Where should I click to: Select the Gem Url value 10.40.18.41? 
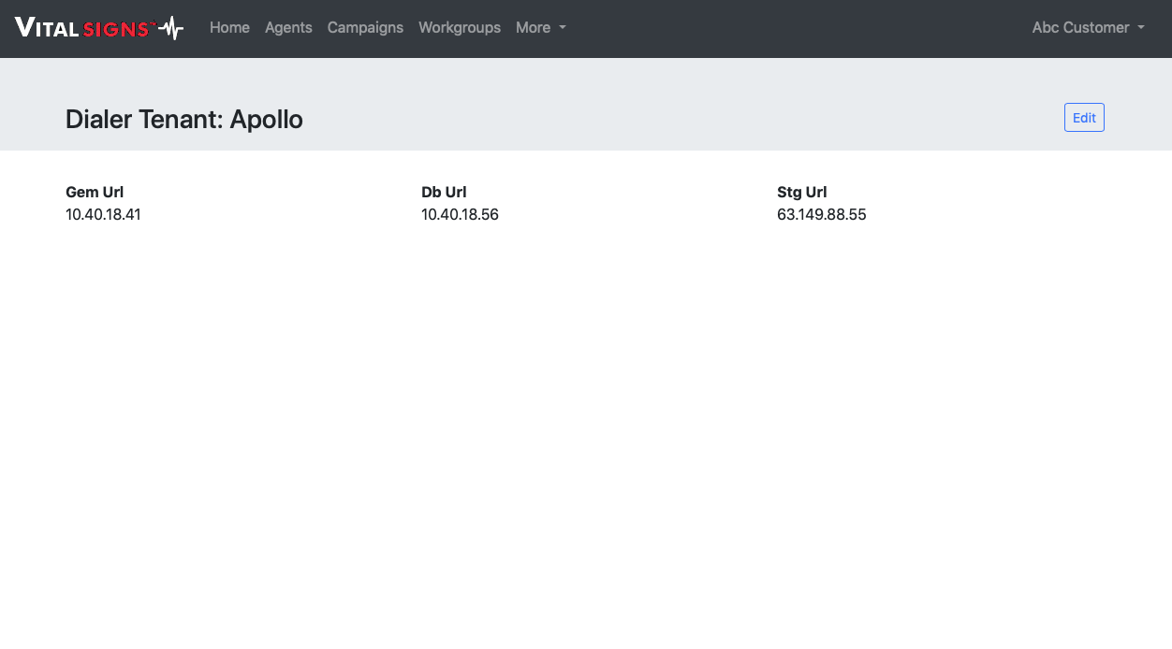103,215
